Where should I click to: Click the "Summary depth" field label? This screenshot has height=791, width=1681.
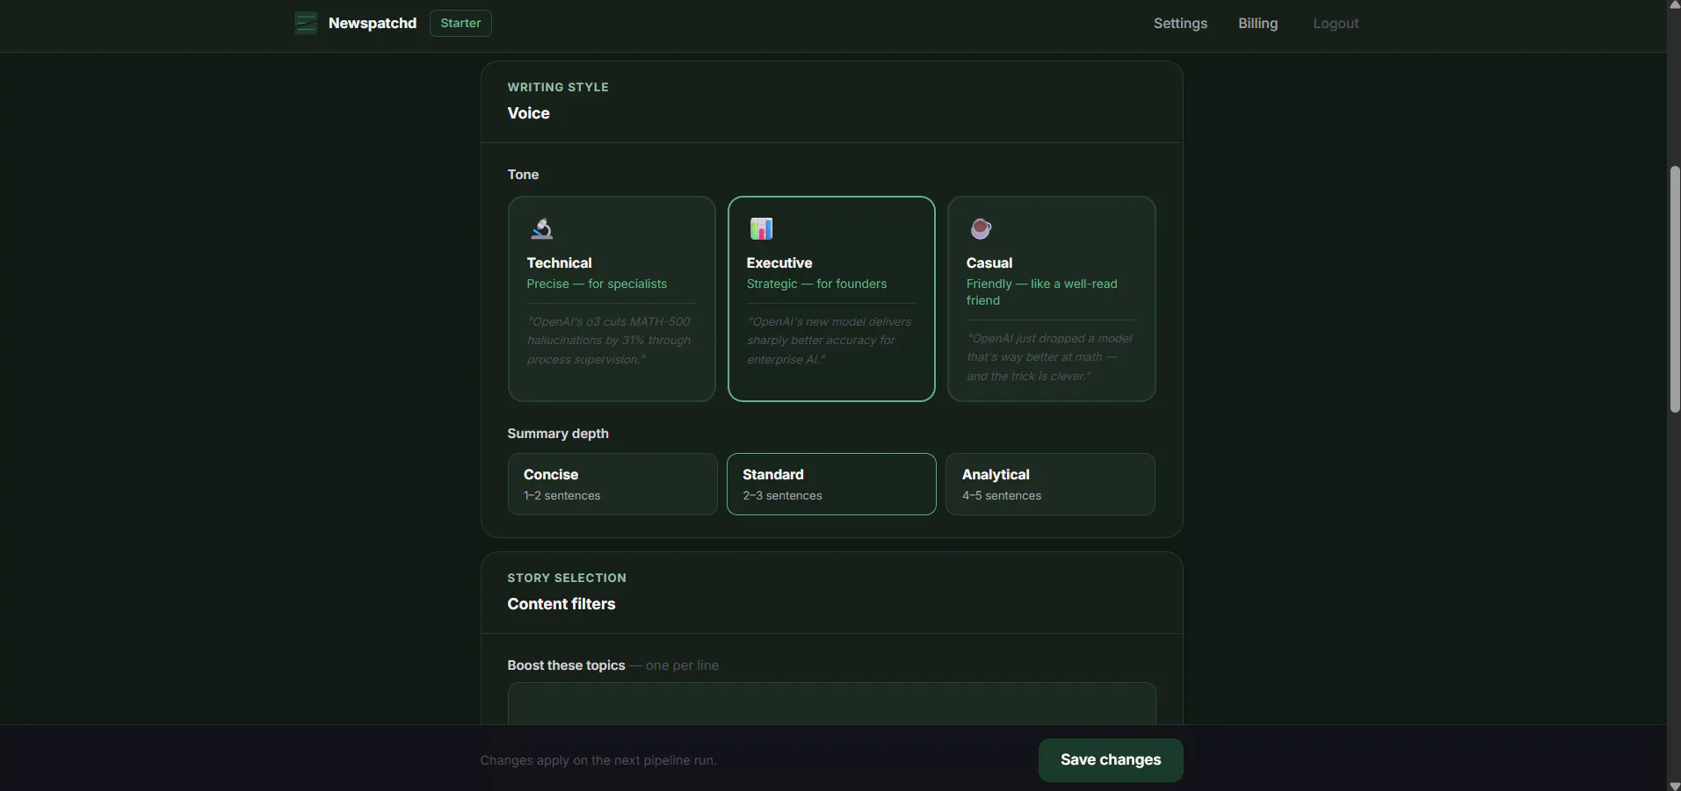[558, 434]
